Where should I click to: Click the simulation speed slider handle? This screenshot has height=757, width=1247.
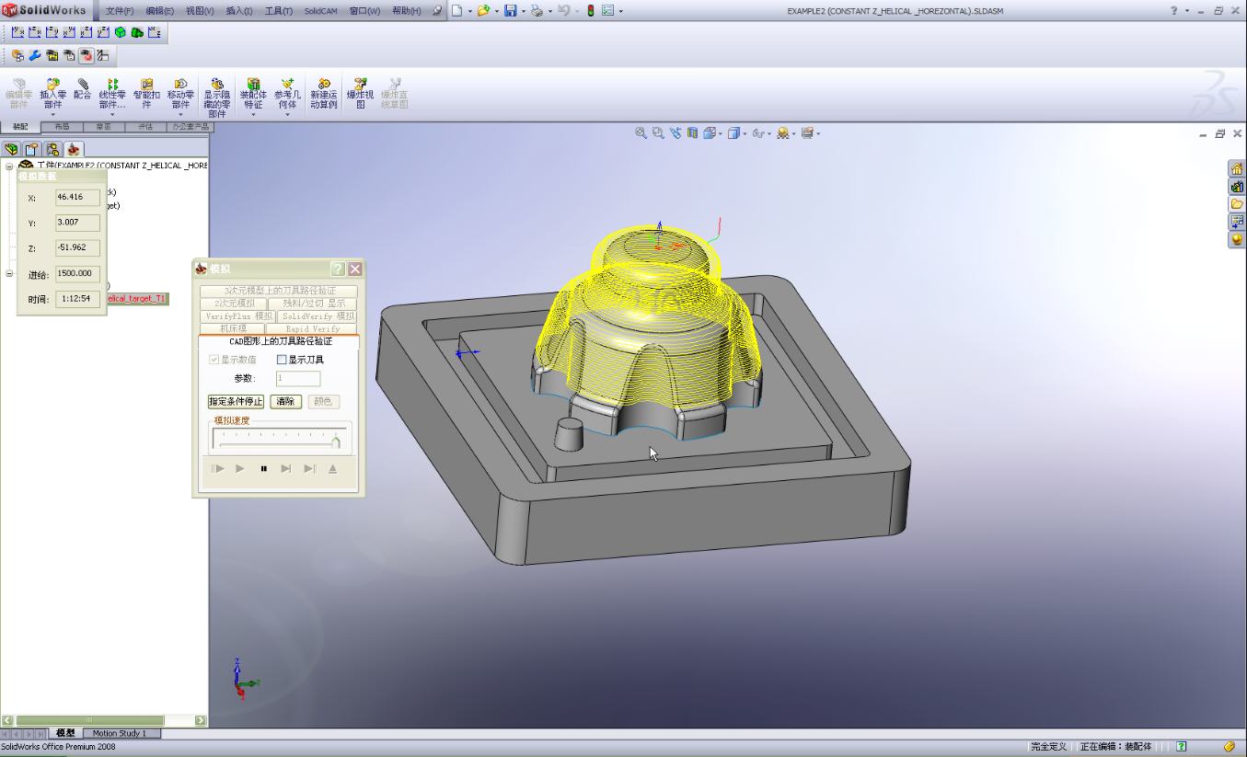(x=336, y=442)
